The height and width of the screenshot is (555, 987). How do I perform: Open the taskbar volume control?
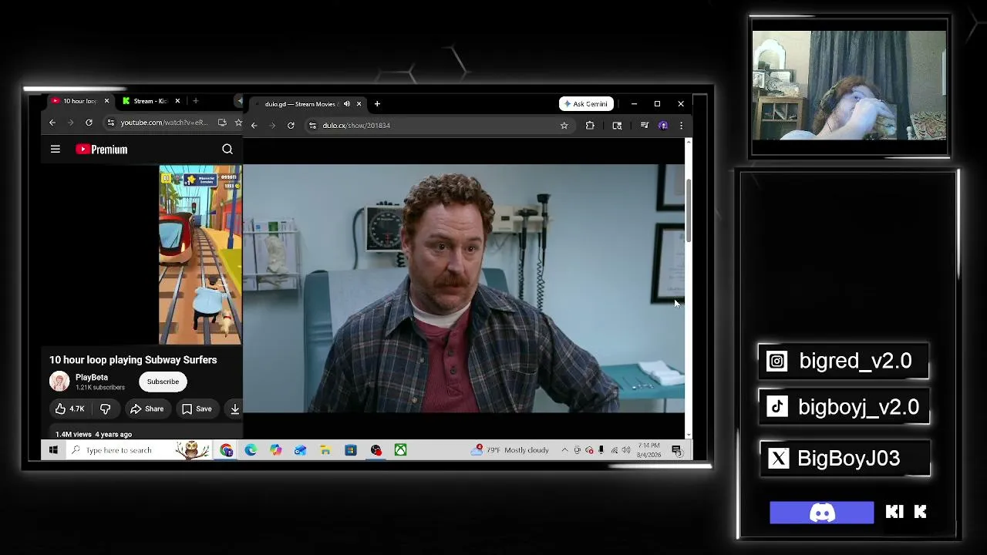626,450
